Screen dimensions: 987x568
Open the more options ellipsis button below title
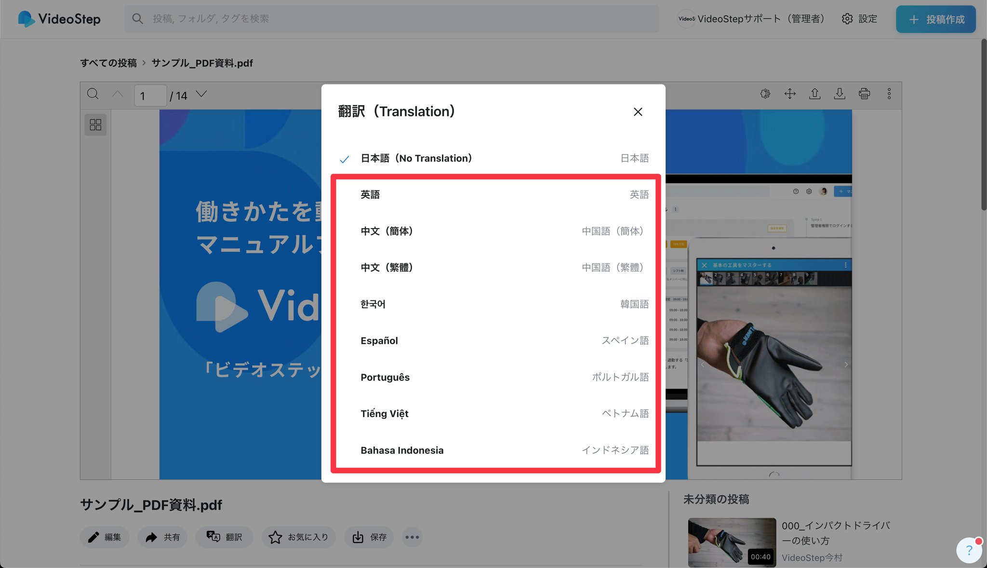[x=412, y=537]
